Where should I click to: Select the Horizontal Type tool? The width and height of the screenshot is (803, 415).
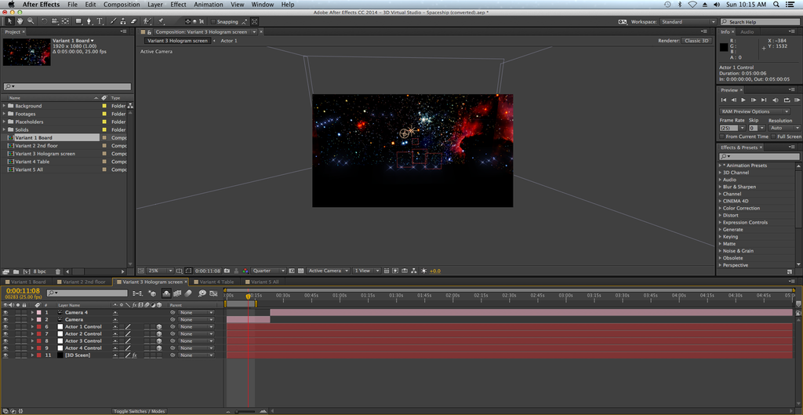coord(100,21)
